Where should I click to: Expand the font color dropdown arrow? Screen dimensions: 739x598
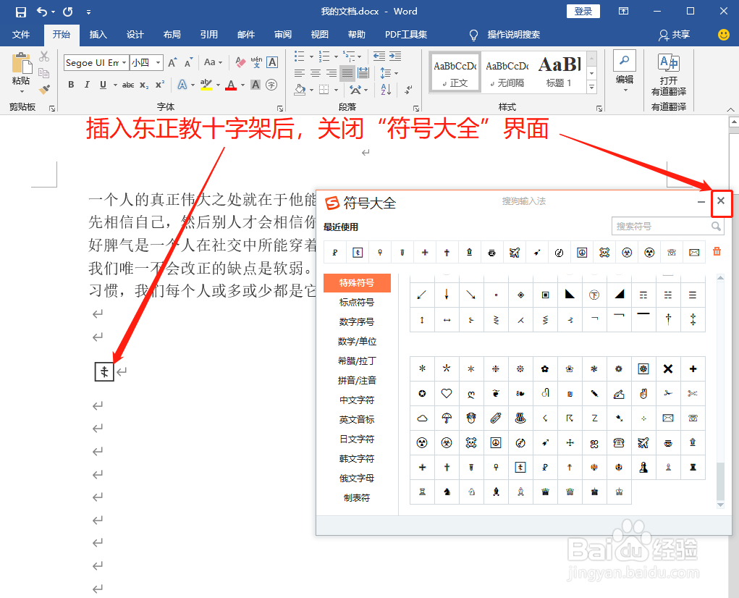242,85
